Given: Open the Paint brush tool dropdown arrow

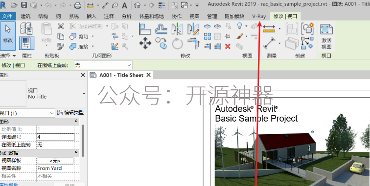Looking at the screenshot, I should tap(246, 36).
